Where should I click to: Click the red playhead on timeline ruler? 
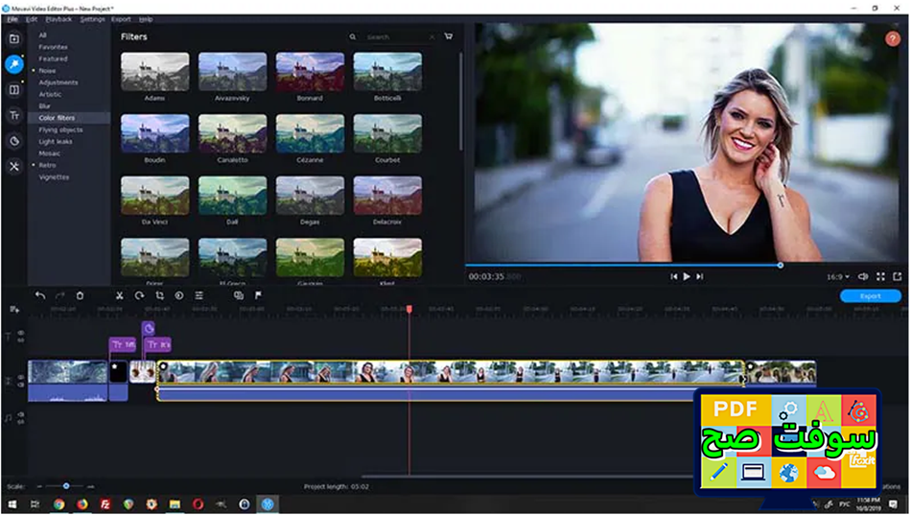coord(409,309)
